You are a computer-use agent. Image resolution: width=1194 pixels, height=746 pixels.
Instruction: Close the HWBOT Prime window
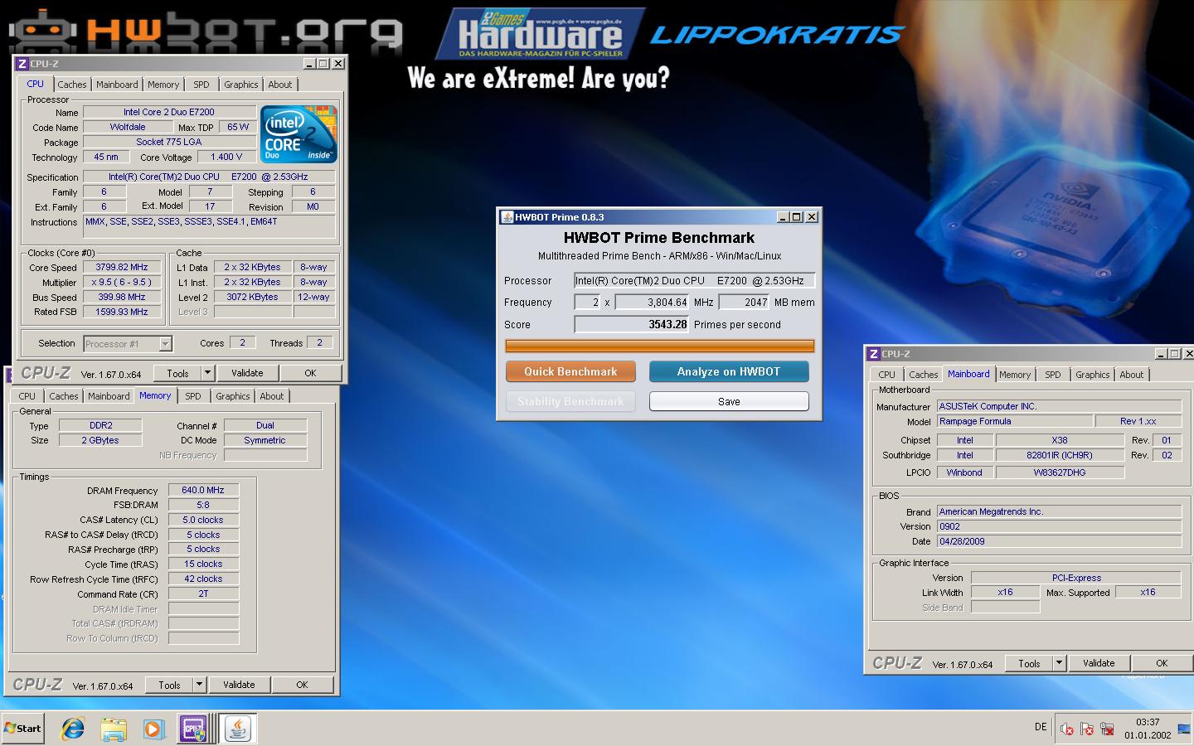click(813, 217)
